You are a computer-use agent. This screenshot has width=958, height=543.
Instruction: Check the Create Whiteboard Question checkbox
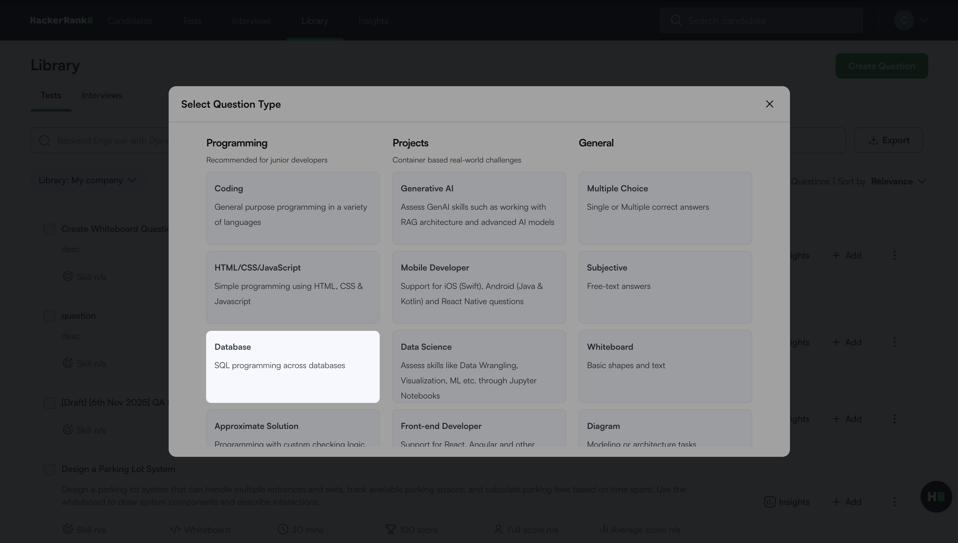[x=49, y=229]
